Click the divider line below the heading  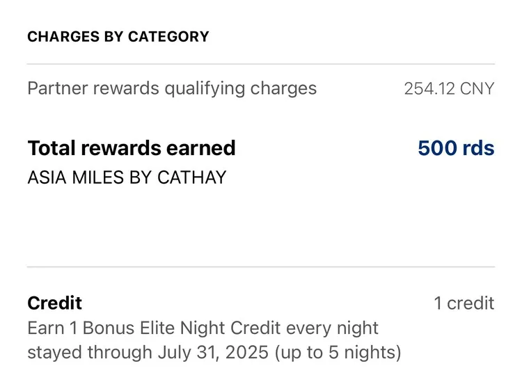point(261,64)
